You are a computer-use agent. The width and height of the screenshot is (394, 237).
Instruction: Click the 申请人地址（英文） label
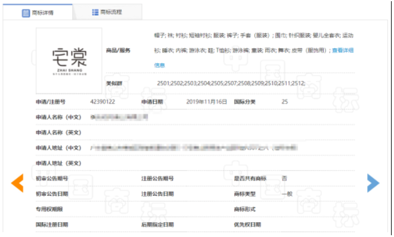tap(58, 163)
